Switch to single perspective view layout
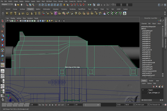 tap(3, 71)
